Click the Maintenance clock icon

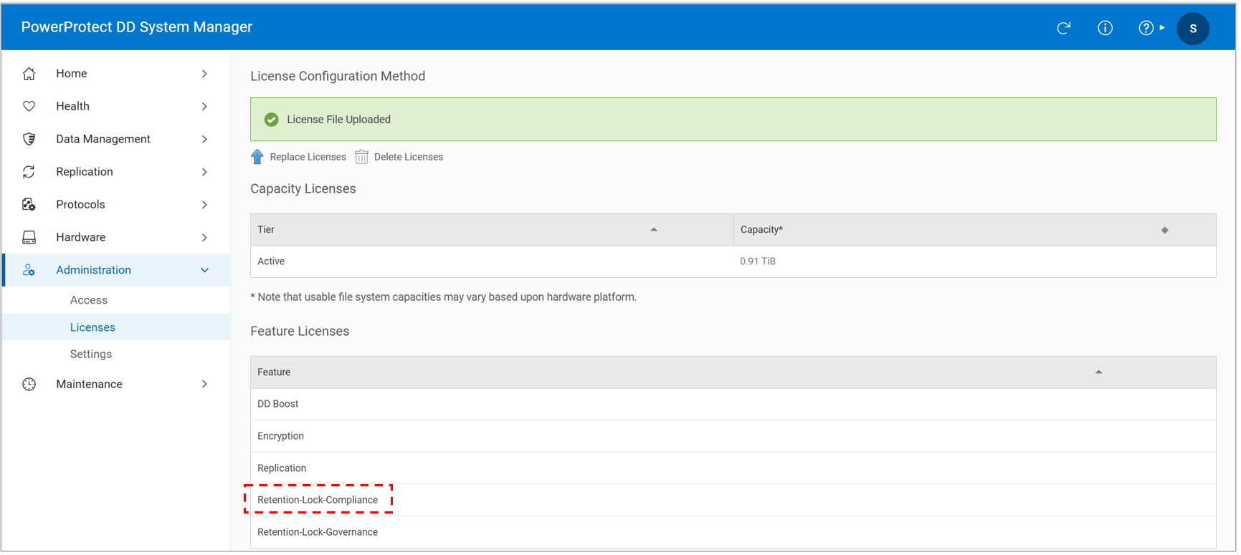pos(29,385)
